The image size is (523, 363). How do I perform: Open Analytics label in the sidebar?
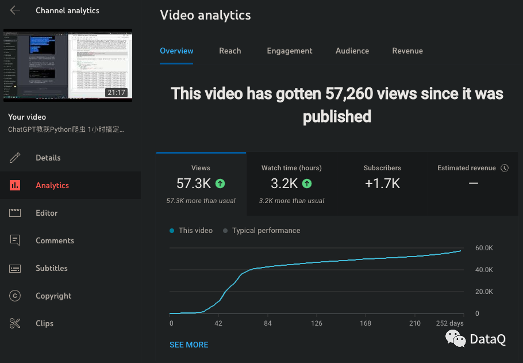pyautogui.click(x=52, y=185)
